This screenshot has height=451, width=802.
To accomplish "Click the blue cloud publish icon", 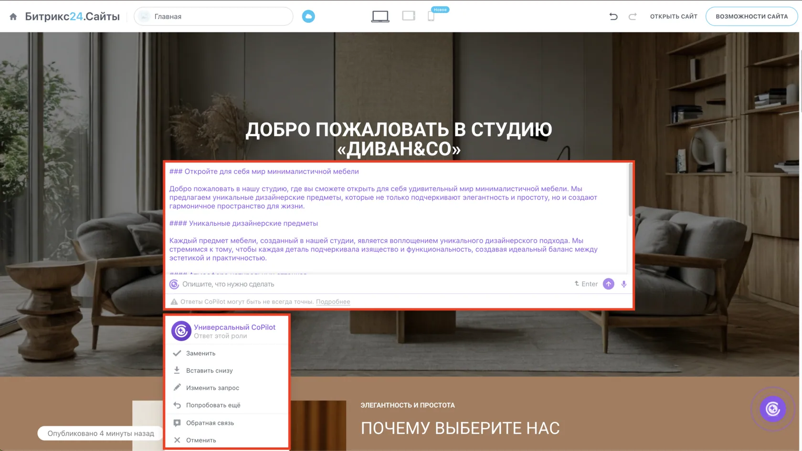I will [x=308, y=17].
